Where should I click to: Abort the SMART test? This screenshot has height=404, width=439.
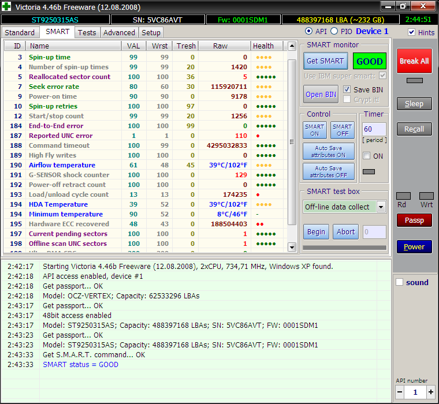coord(346,232)
